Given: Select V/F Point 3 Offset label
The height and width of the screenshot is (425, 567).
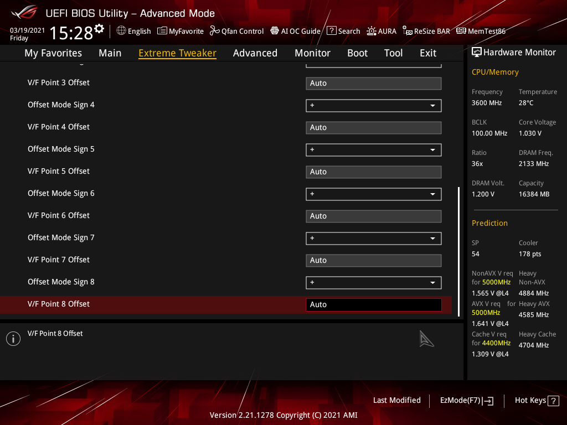Looking at the screenshot, I should tap(59, 82).
